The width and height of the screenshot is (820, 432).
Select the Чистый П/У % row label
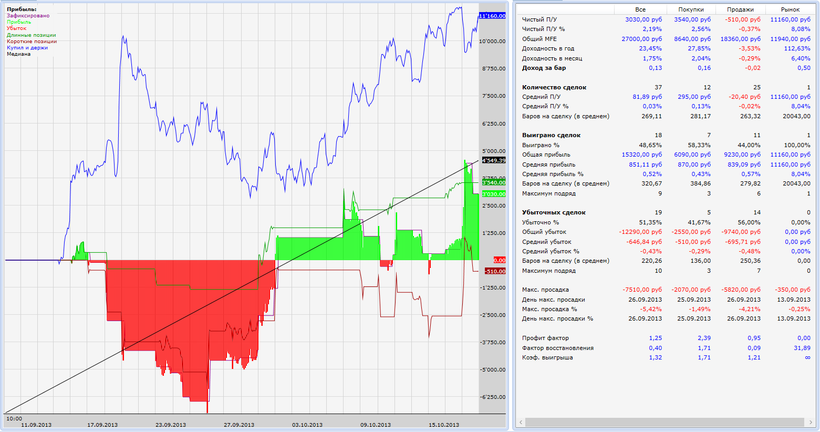[544, 29]
